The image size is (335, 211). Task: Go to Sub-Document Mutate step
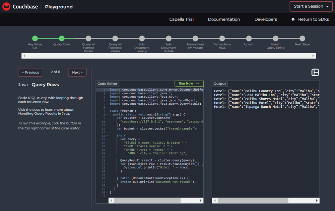(x=169, y=38)
